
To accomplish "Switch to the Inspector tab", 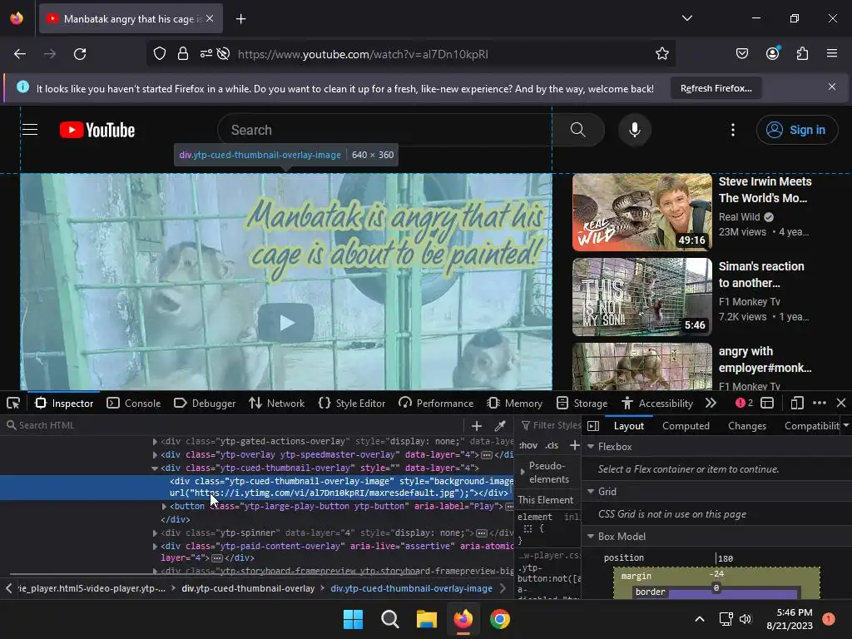I will point(64,404).
